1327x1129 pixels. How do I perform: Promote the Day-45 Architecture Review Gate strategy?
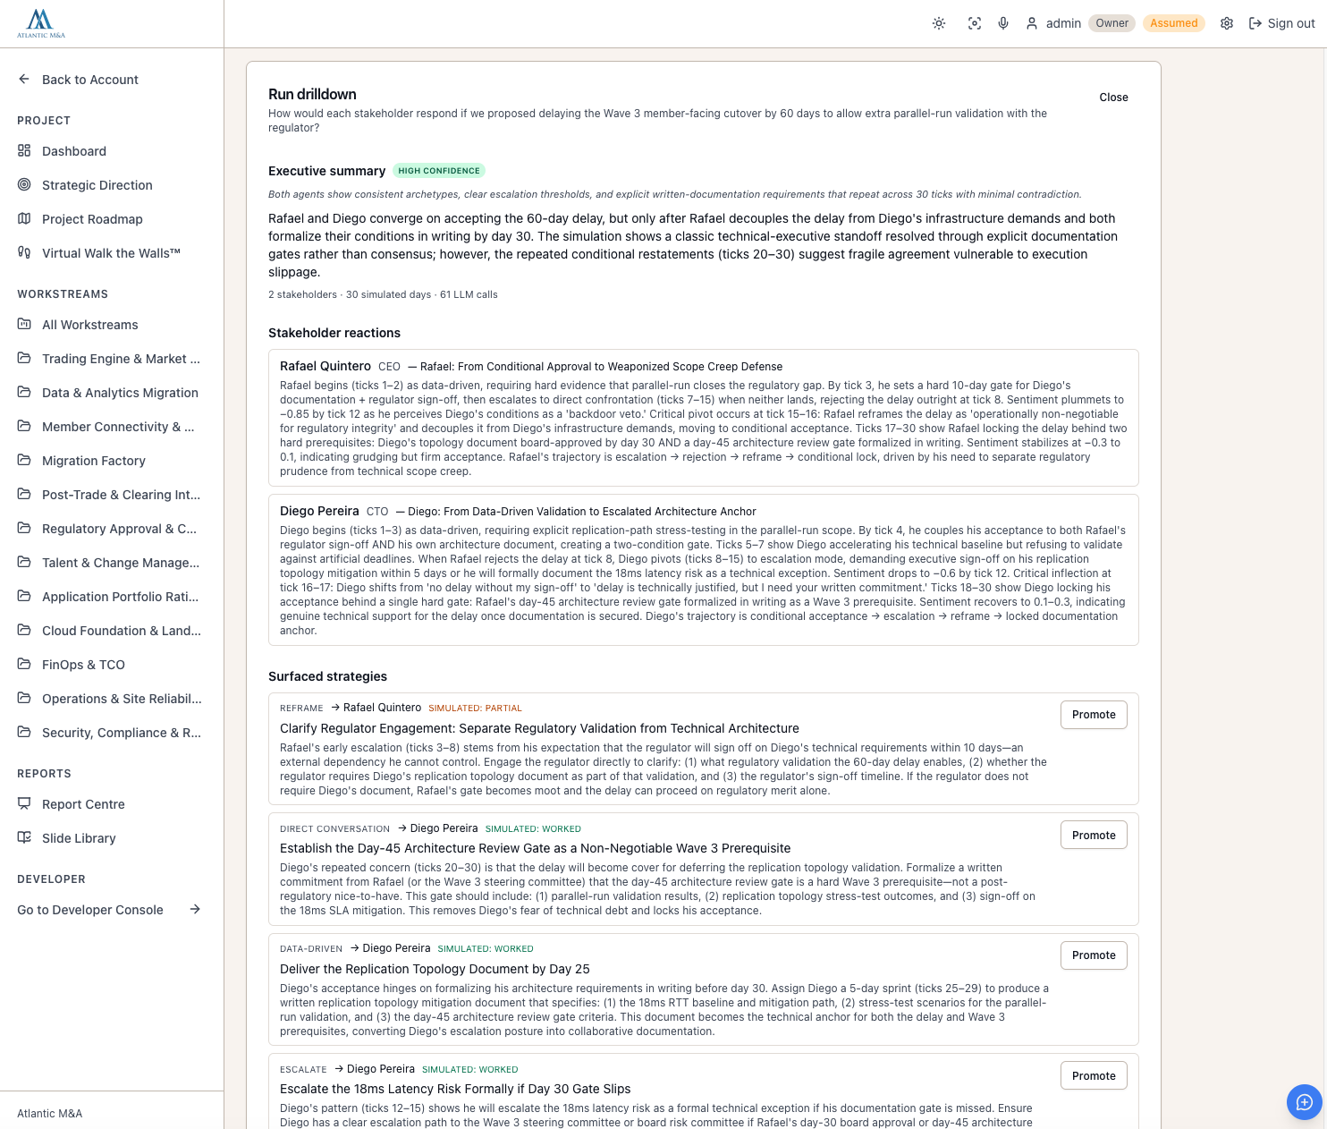pos(1094,836)
